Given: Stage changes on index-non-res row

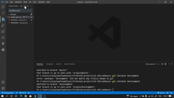Looking at the screenshot, I should pos(29,17).
